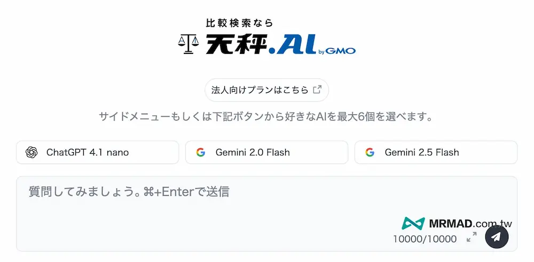This screenshot has width=534, height=262.
Task: Click the black 天秤 logo characters
Action: point(235,43)
